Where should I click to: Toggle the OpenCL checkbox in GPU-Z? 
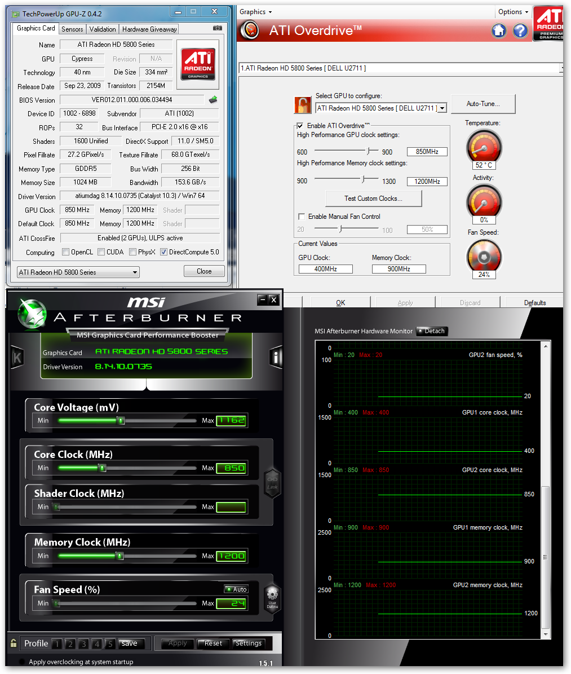(x=66, y=252)
